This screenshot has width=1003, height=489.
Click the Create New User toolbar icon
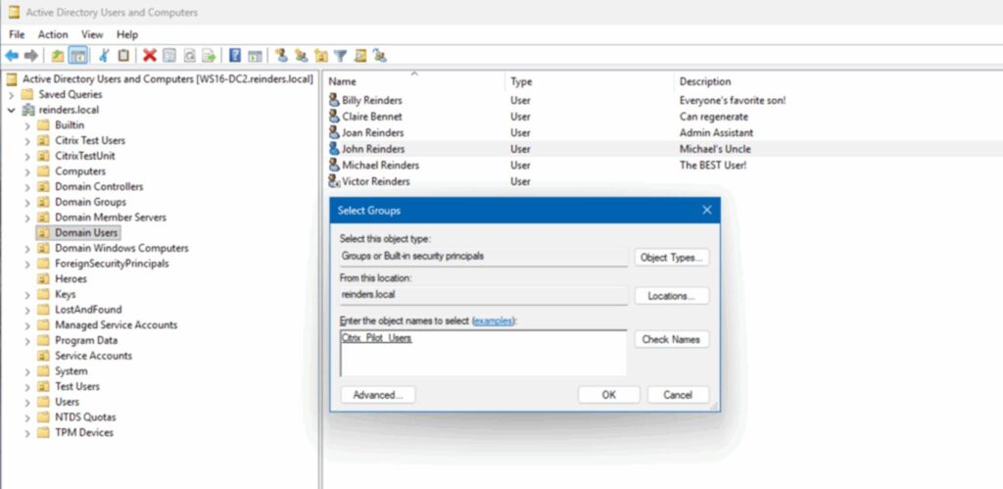point(281,56)
